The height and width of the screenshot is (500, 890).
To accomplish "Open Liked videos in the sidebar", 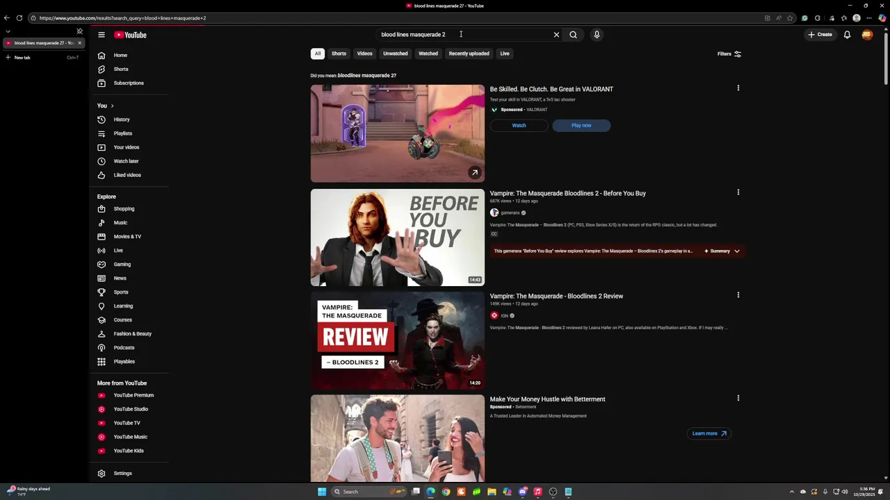I will tap(129, 175).
